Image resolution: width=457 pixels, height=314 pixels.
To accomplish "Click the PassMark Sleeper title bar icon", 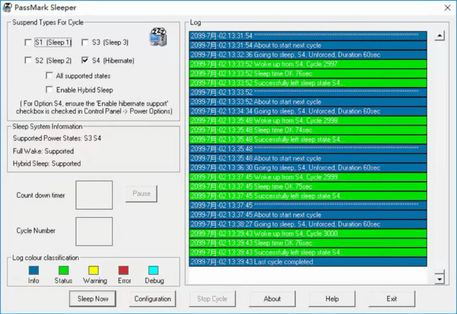I will click(x=7, y=7).
